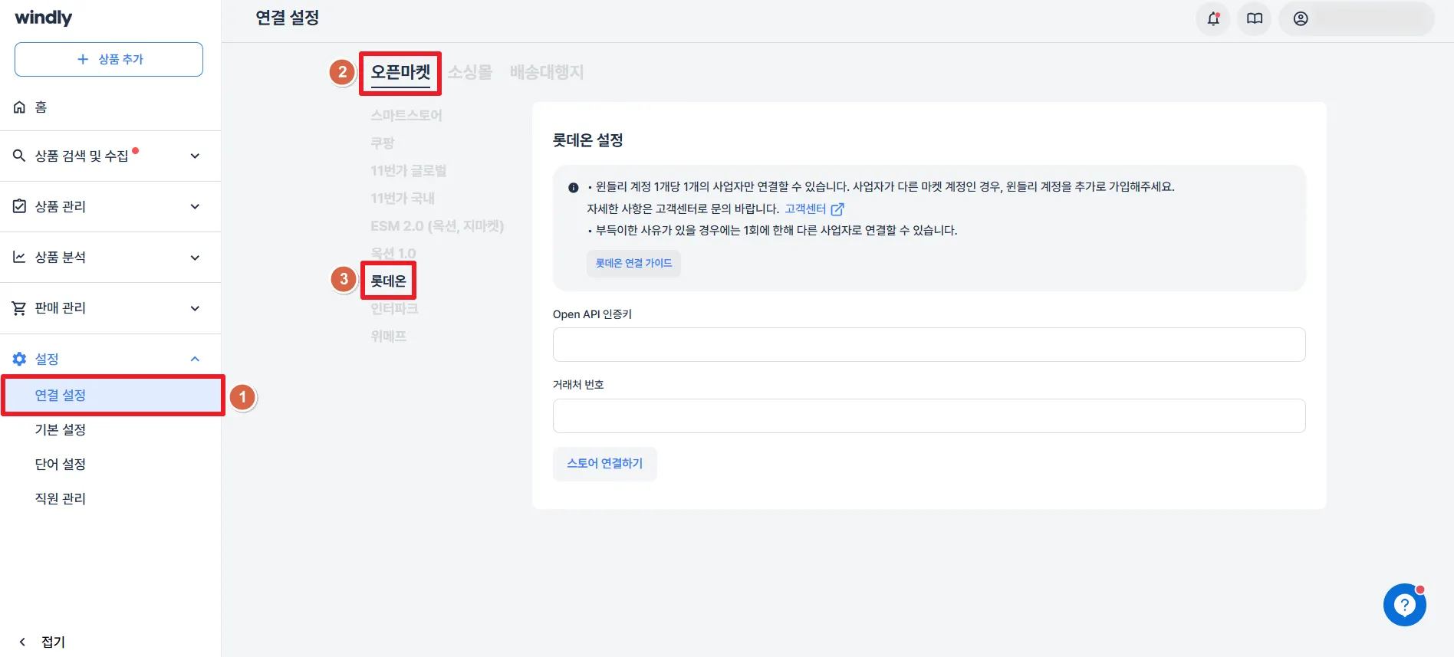Click the 거래처 번호 label
Screen dimensions: 1454x657
(x=578, y=385)
